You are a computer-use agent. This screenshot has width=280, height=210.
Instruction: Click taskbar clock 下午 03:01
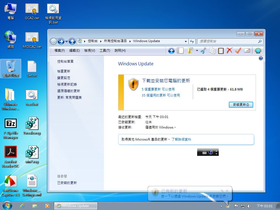265,206
